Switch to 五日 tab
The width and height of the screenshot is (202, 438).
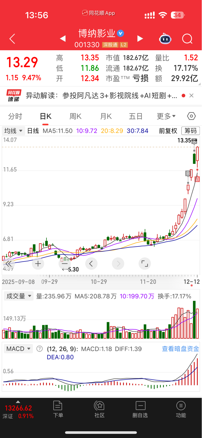[136, 116]
